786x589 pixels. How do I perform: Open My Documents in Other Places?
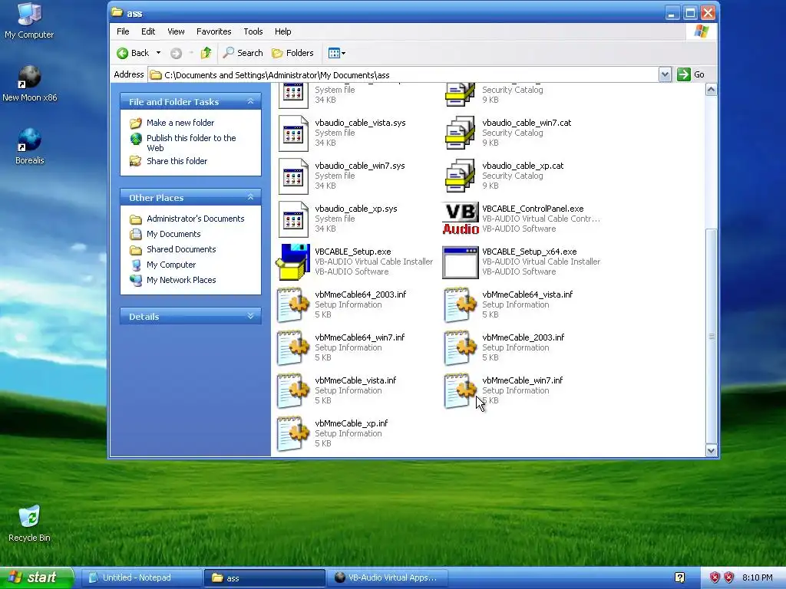(173, 234)
